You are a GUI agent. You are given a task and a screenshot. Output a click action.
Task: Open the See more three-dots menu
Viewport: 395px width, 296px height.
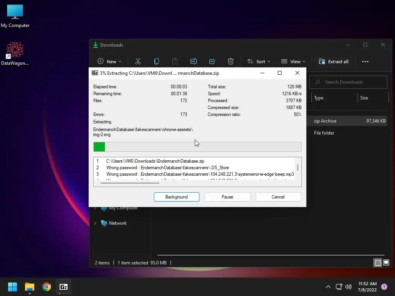365,61
